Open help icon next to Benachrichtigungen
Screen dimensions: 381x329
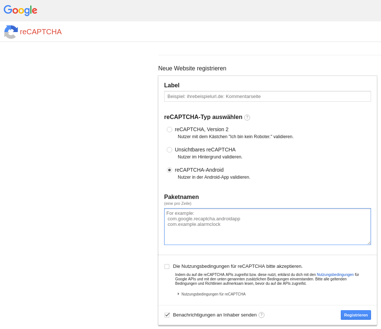coord(261,315)
